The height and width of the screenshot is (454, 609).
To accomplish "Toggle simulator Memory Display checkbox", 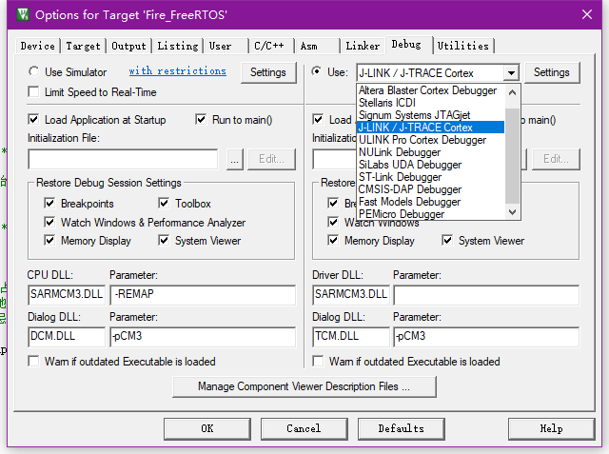I will tap(49, 241).
